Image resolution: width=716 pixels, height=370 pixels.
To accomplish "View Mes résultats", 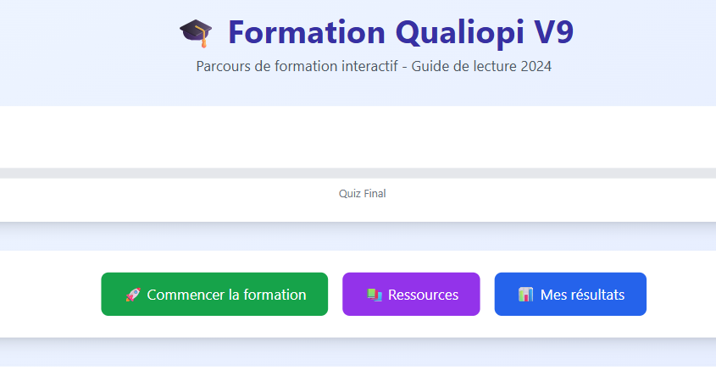I will [570, 295].
